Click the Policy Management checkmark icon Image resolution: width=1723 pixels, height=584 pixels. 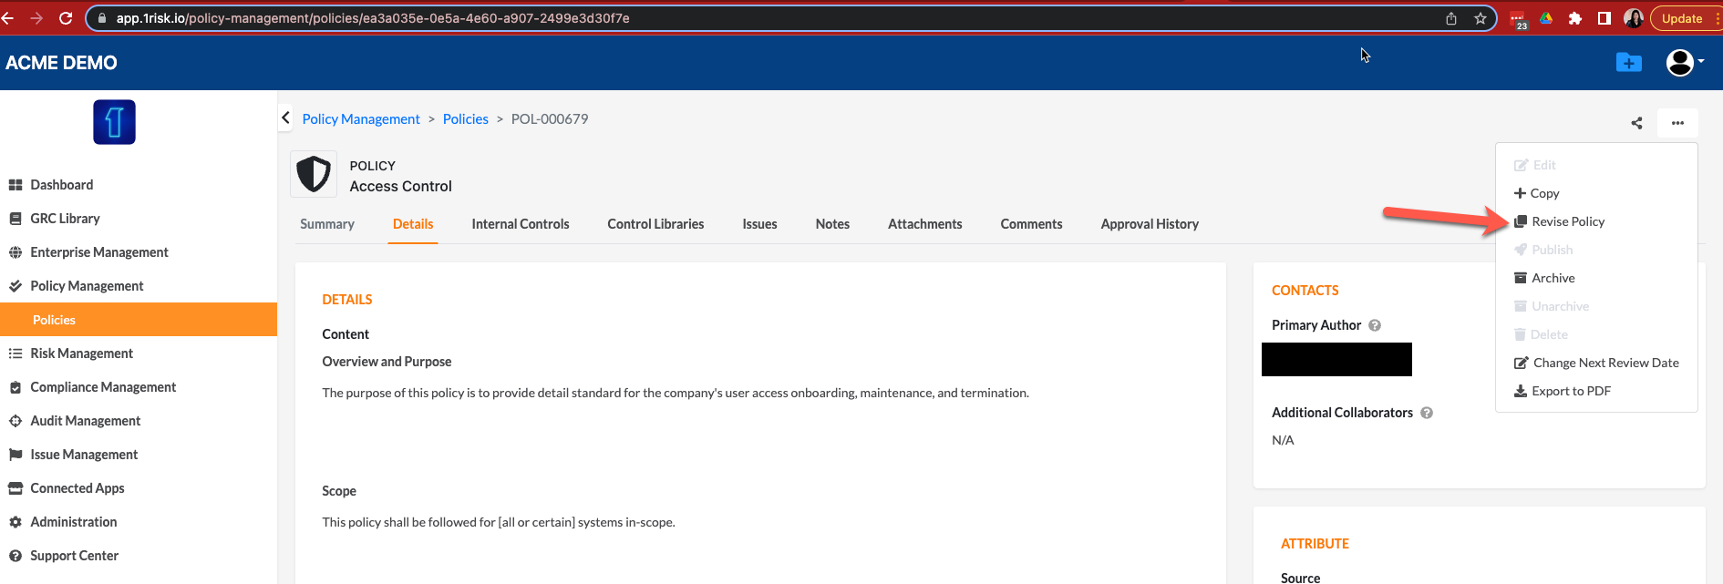(x=15, y=286)
